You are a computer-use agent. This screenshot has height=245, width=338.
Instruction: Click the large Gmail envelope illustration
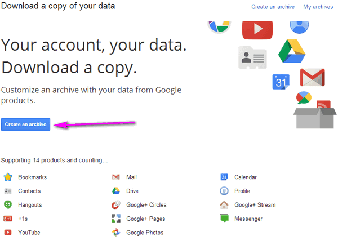pos(312,77)
